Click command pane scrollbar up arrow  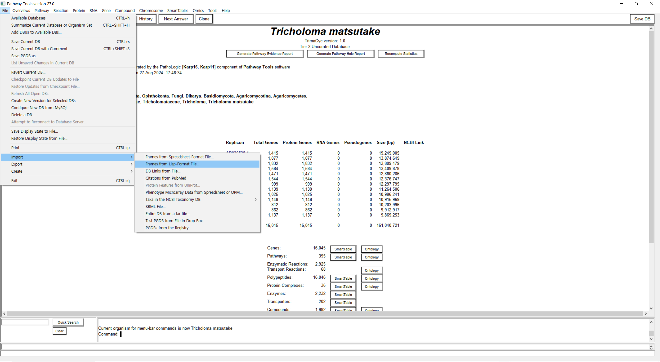pos(651,322)
